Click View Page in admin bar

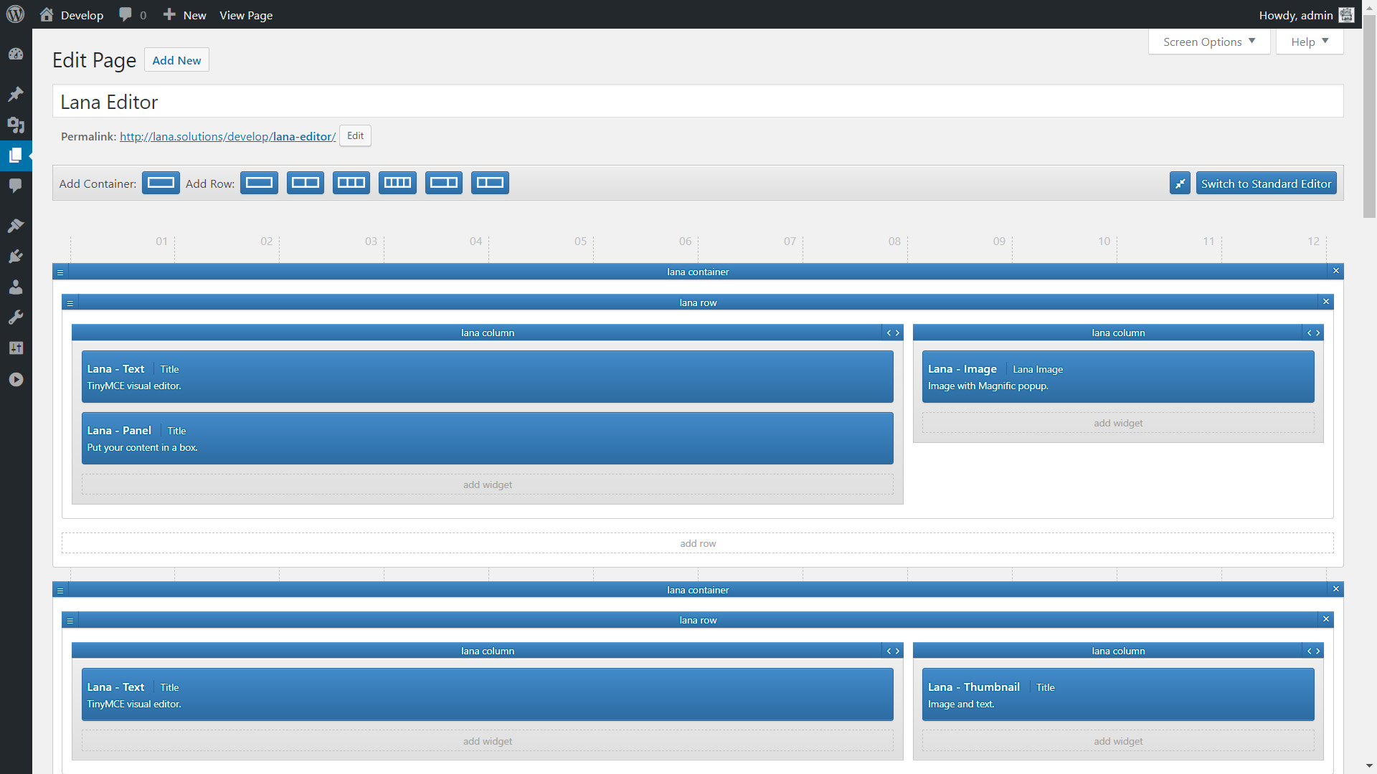[246, 15]
